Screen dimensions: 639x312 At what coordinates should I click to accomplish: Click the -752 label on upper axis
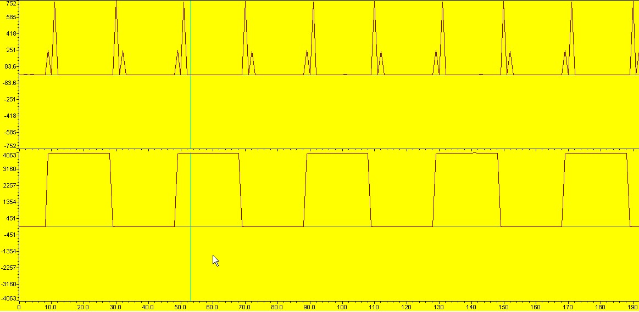[x=10, y=146]
